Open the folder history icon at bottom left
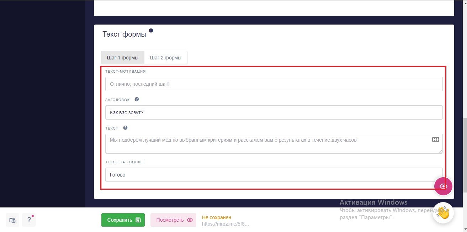Screen dimensions: 467x232 [x=12, y=220]
